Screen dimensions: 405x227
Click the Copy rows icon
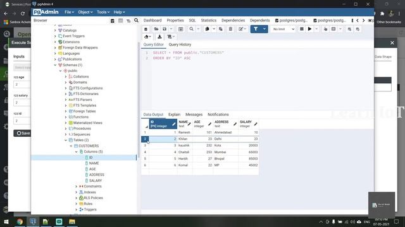207,29
